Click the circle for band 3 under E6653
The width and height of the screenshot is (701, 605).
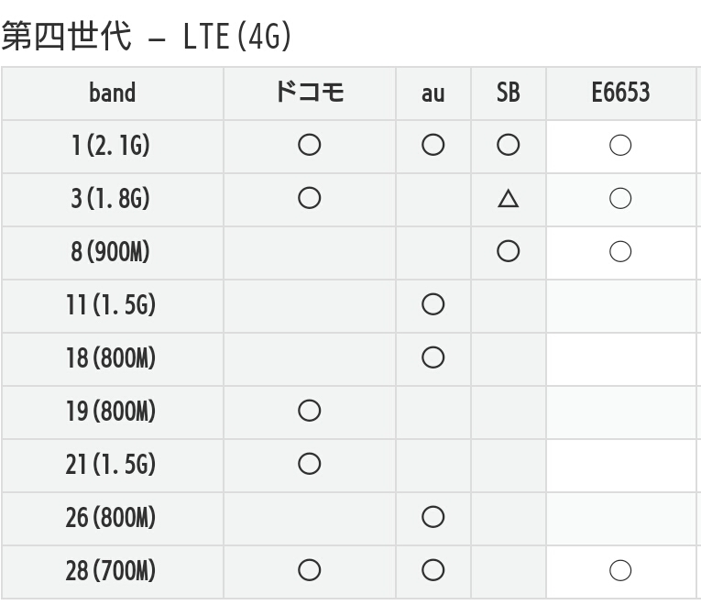(x=620, y=199)
